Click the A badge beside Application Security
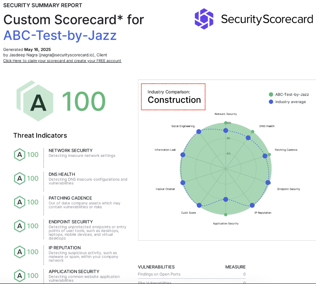This screenshot has width=316, height=284. (19, 275)
